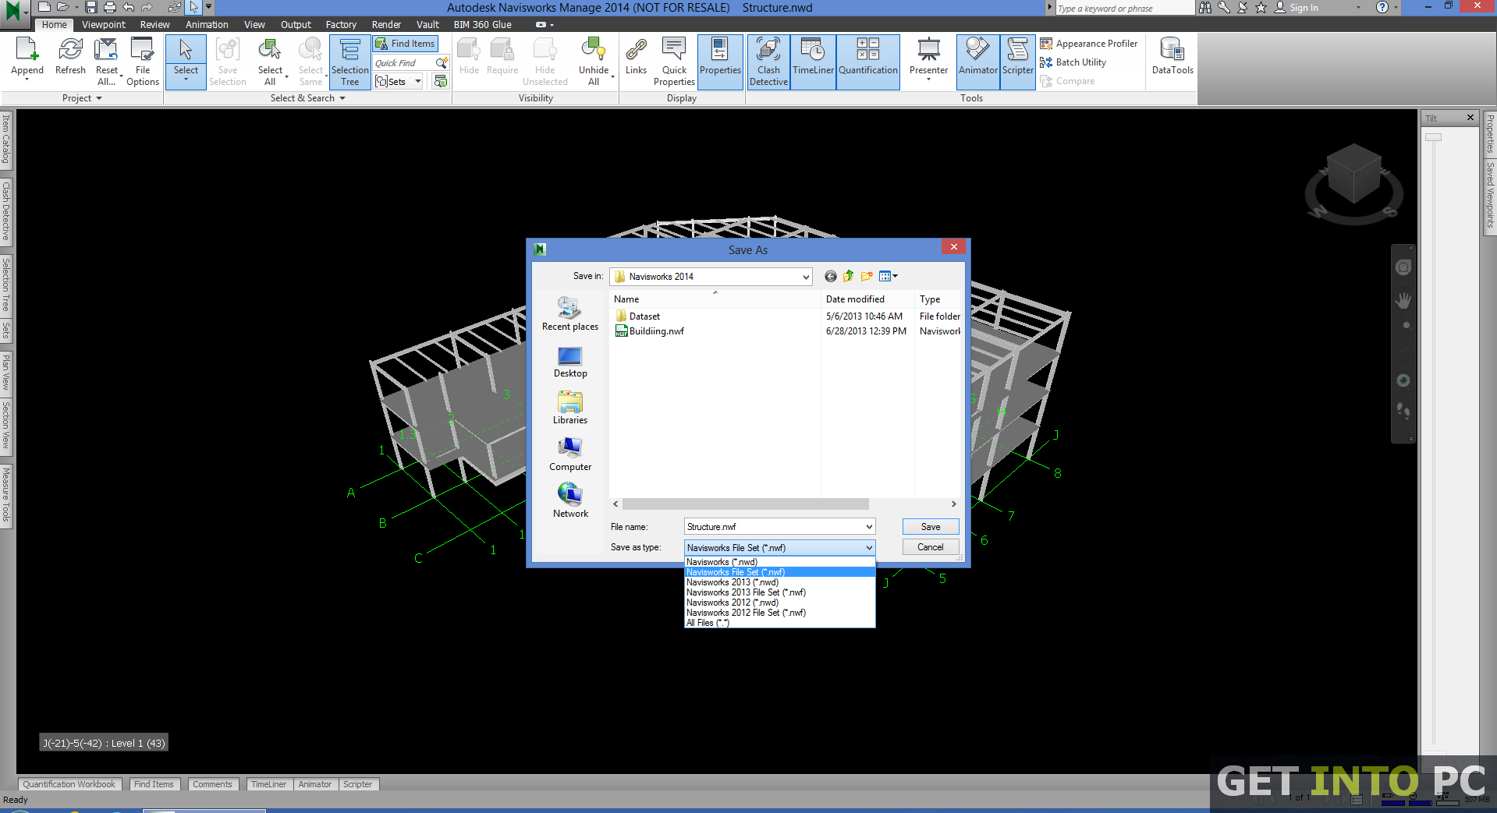Switch to the Output tab
Viewport: 1497px width, 813px height.
pyautogui.click(x=296, y=25)
